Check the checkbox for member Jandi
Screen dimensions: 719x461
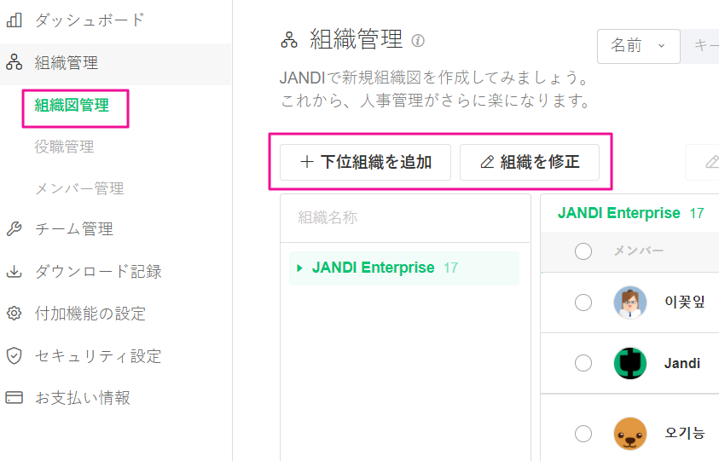click(x=583, y=363)
